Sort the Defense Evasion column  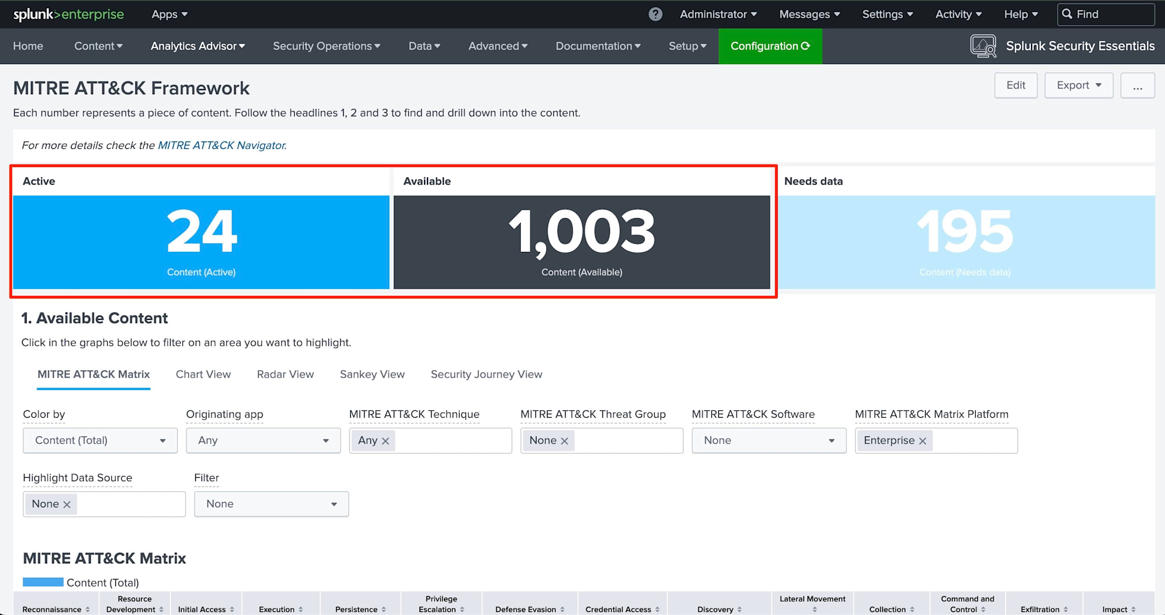(562, 609)
